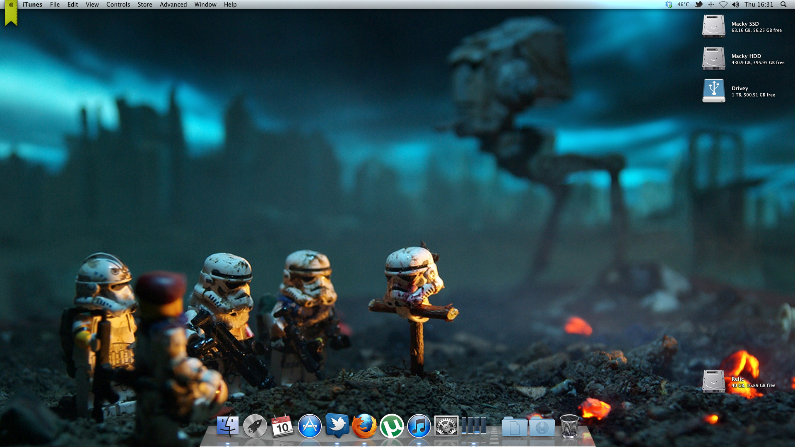Open the App Store in the Dock
Image resolution: width=795 pixels, height=447 pixels.
(x=310, y=426)
